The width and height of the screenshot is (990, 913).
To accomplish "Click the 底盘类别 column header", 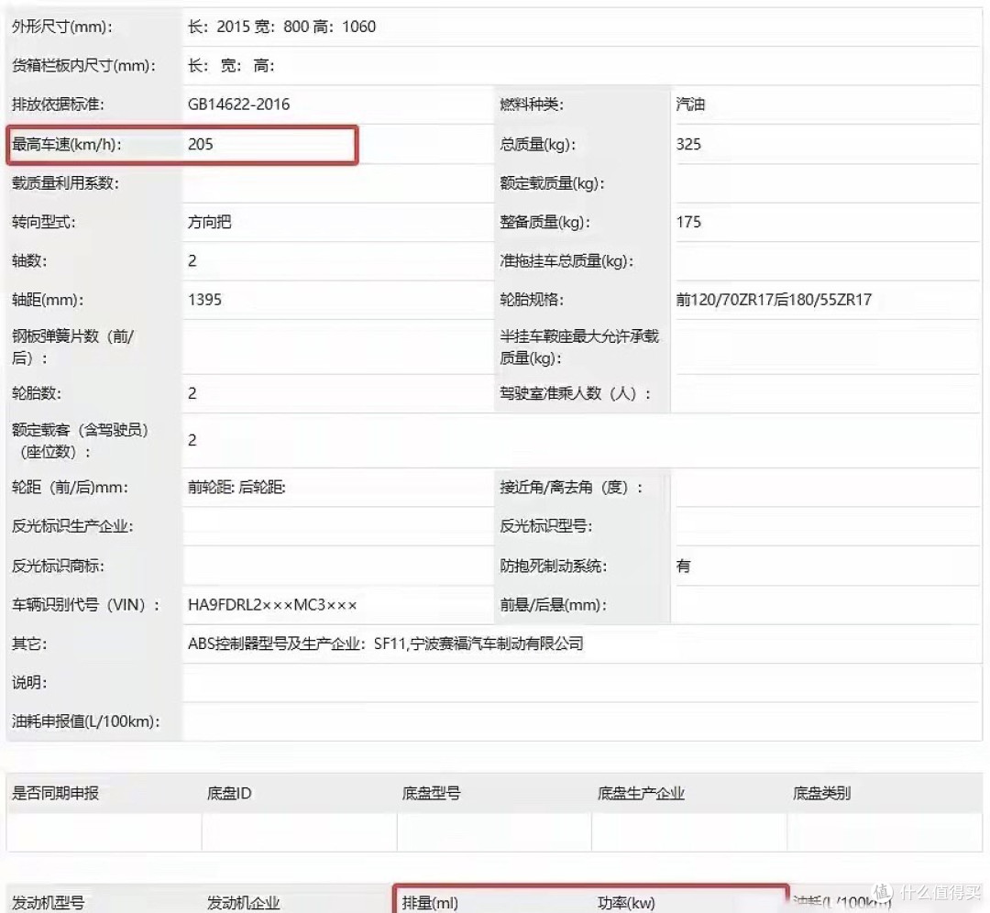I will pos(821,793).
